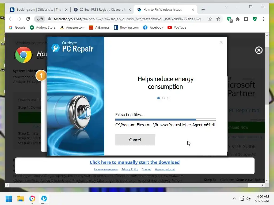Dismiss the page overlay with circled X

[259, 50]
